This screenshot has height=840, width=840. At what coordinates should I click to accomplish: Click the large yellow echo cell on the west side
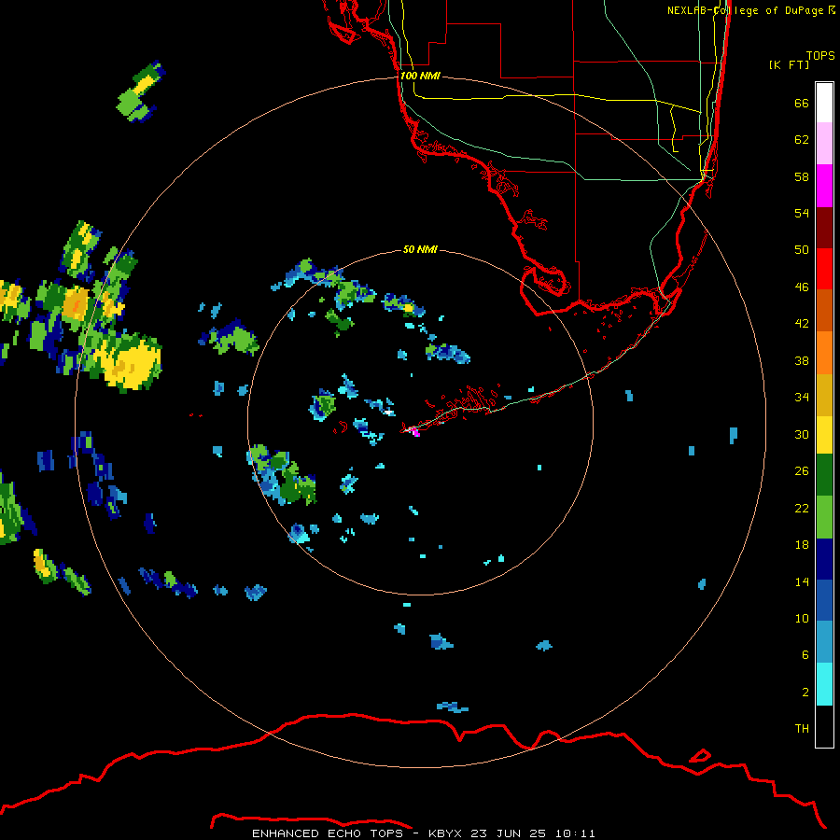pyautogui.click(x=132, y=364)
